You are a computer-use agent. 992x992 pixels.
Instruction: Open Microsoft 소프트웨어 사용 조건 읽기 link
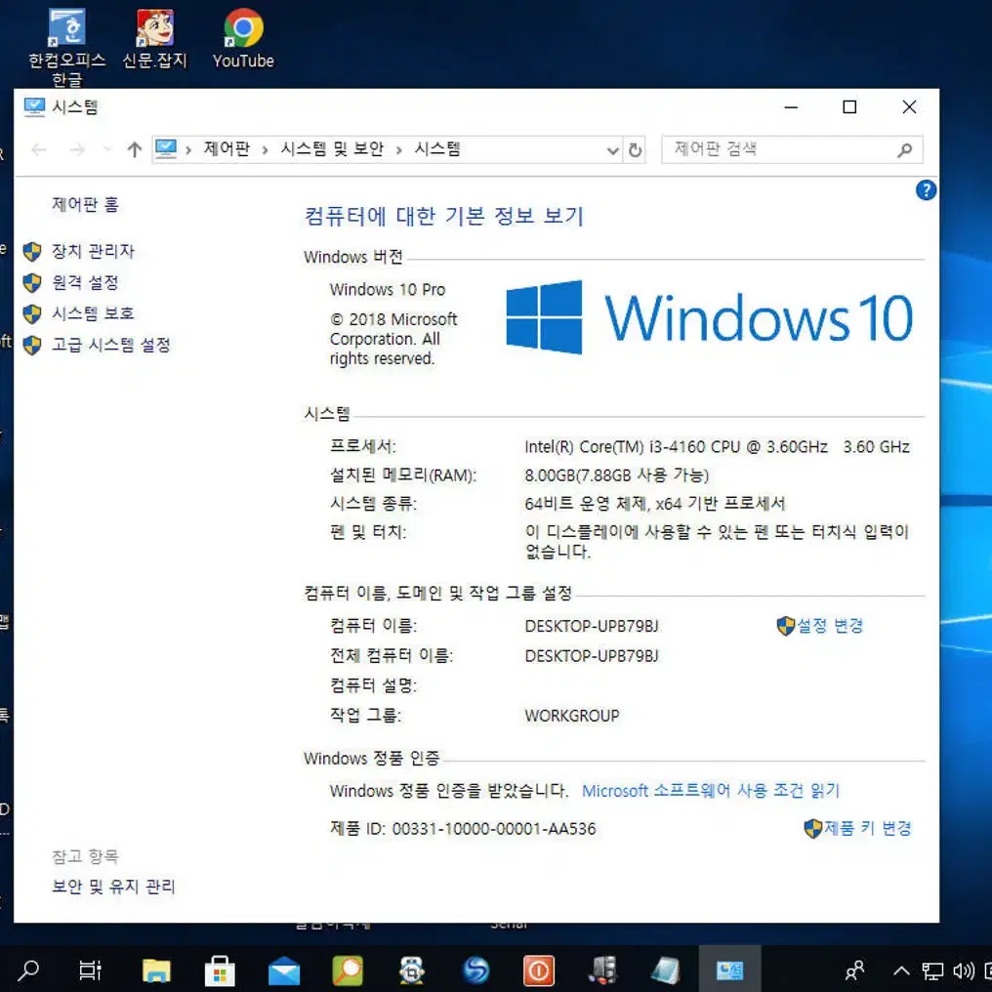tap(711, 791)
